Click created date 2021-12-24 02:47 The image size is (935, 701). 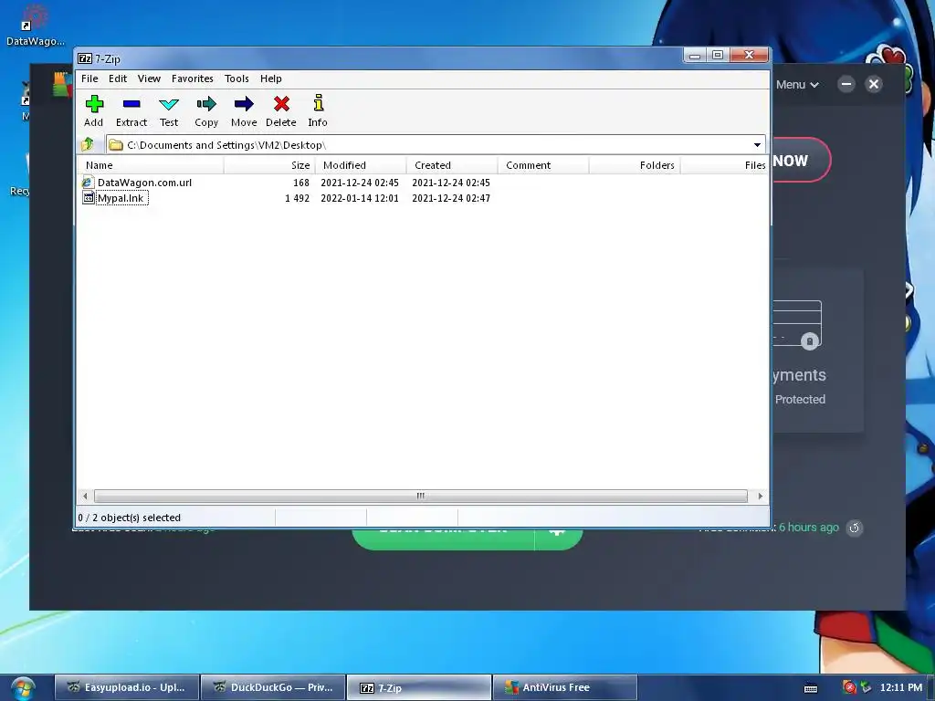pos(451,198)
